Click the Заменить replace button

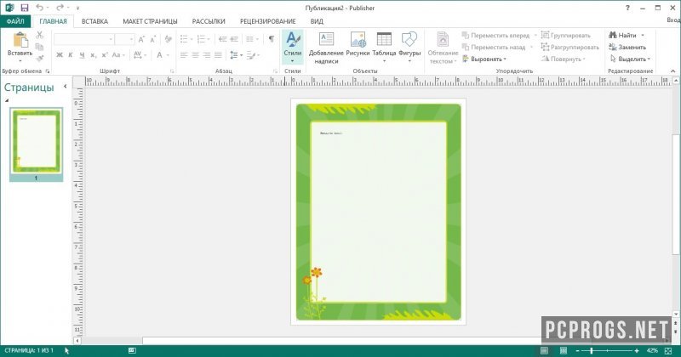click(627, 47)
